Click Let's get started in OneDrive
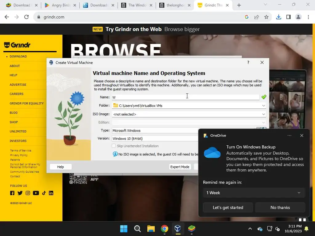This screenshot has width=315, height=236. [x=228, y=207]
